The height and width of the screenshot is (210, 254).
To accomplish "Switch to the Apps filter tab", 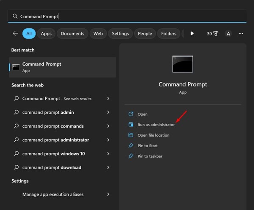I will pyautogui.click(x=46, y=34).
